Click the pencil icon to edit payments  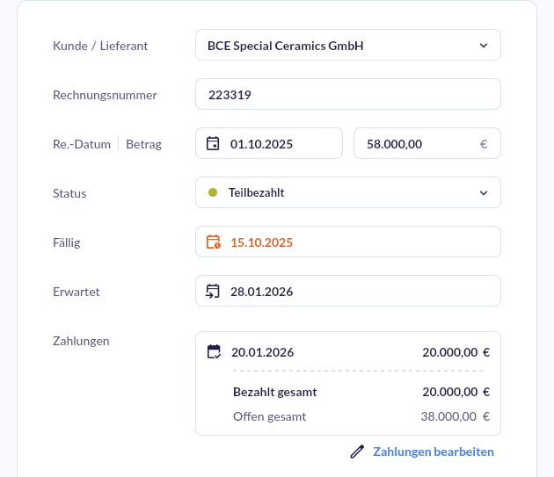click(357, 452)
